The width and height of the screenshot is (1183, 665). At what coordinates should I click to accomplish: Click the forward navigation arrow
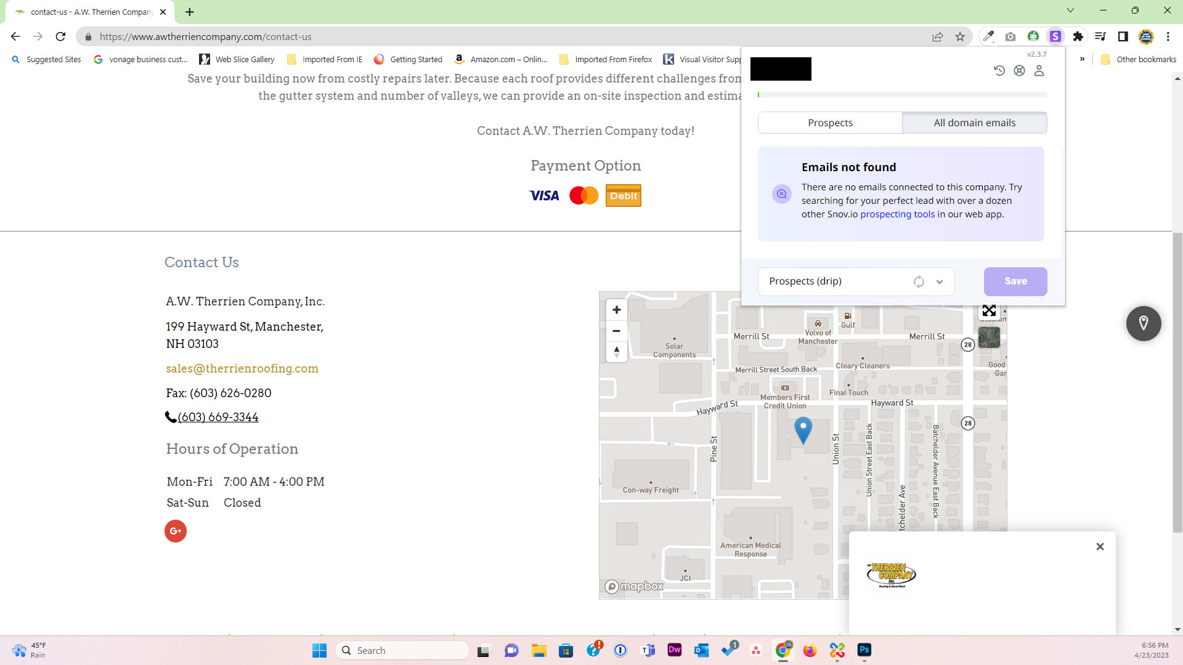pyautogui.click(x=38, y=36)
